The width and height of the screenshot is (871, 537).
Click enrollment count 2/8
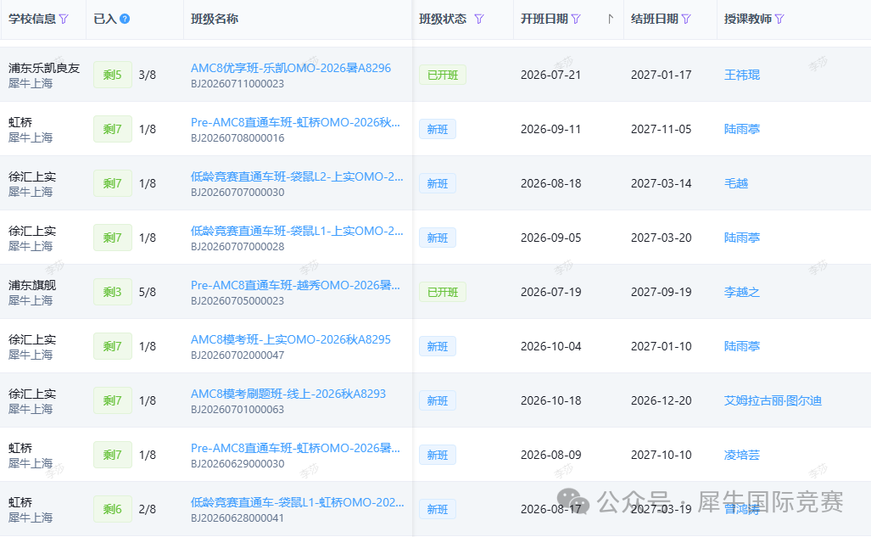(x=148, y=509)
